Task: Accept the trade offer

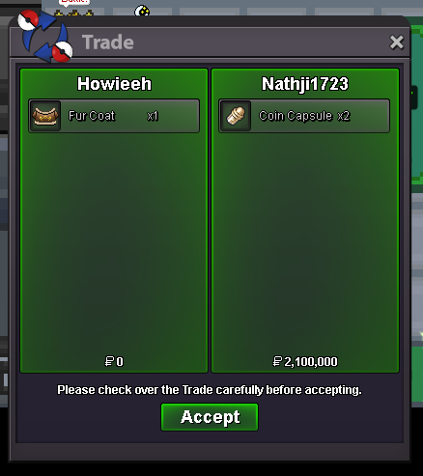Action: click(210, 417)
